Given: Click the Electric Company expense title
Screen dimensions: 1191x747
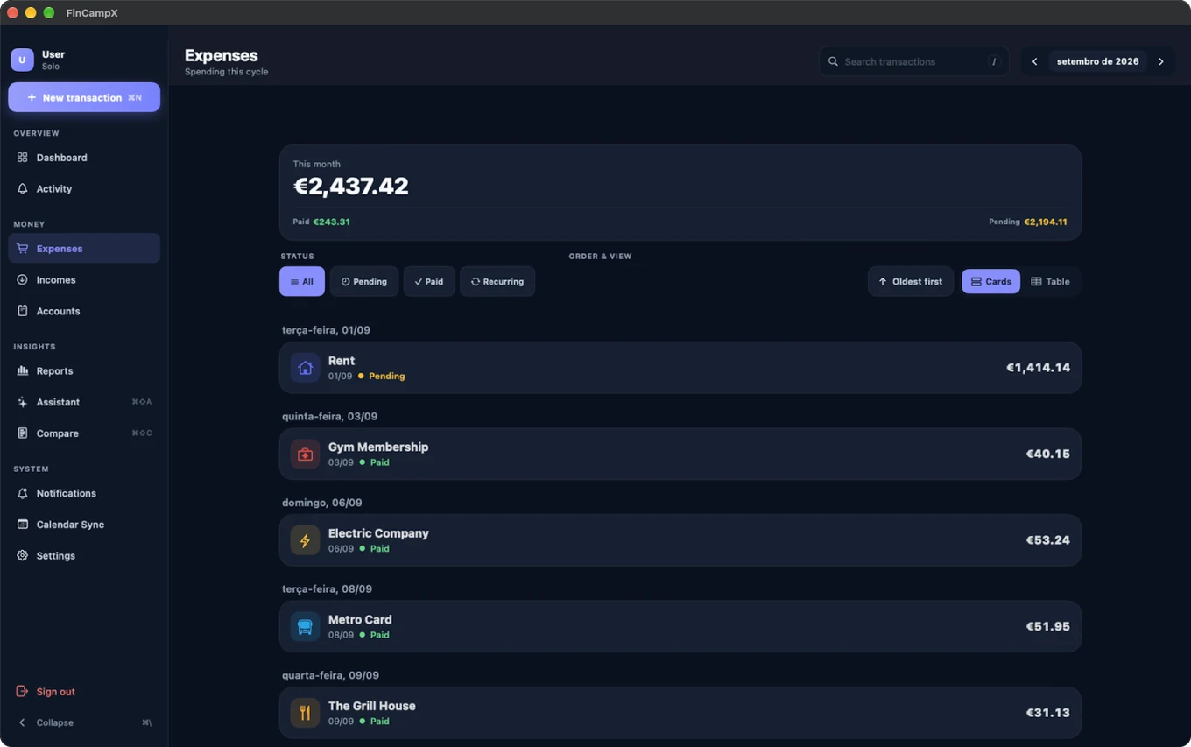Looking at the screenshot, I should pos(378,533).
